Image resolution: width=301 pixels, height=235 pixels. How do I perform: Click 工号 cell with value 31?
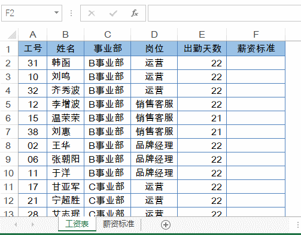(x=33, y=63)
